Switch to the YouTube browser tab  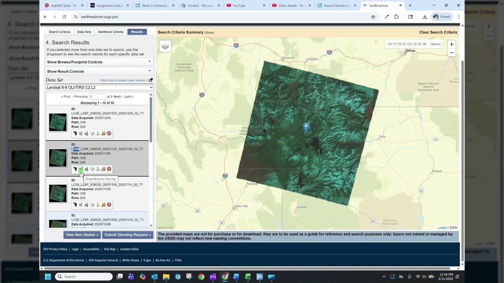239,6
